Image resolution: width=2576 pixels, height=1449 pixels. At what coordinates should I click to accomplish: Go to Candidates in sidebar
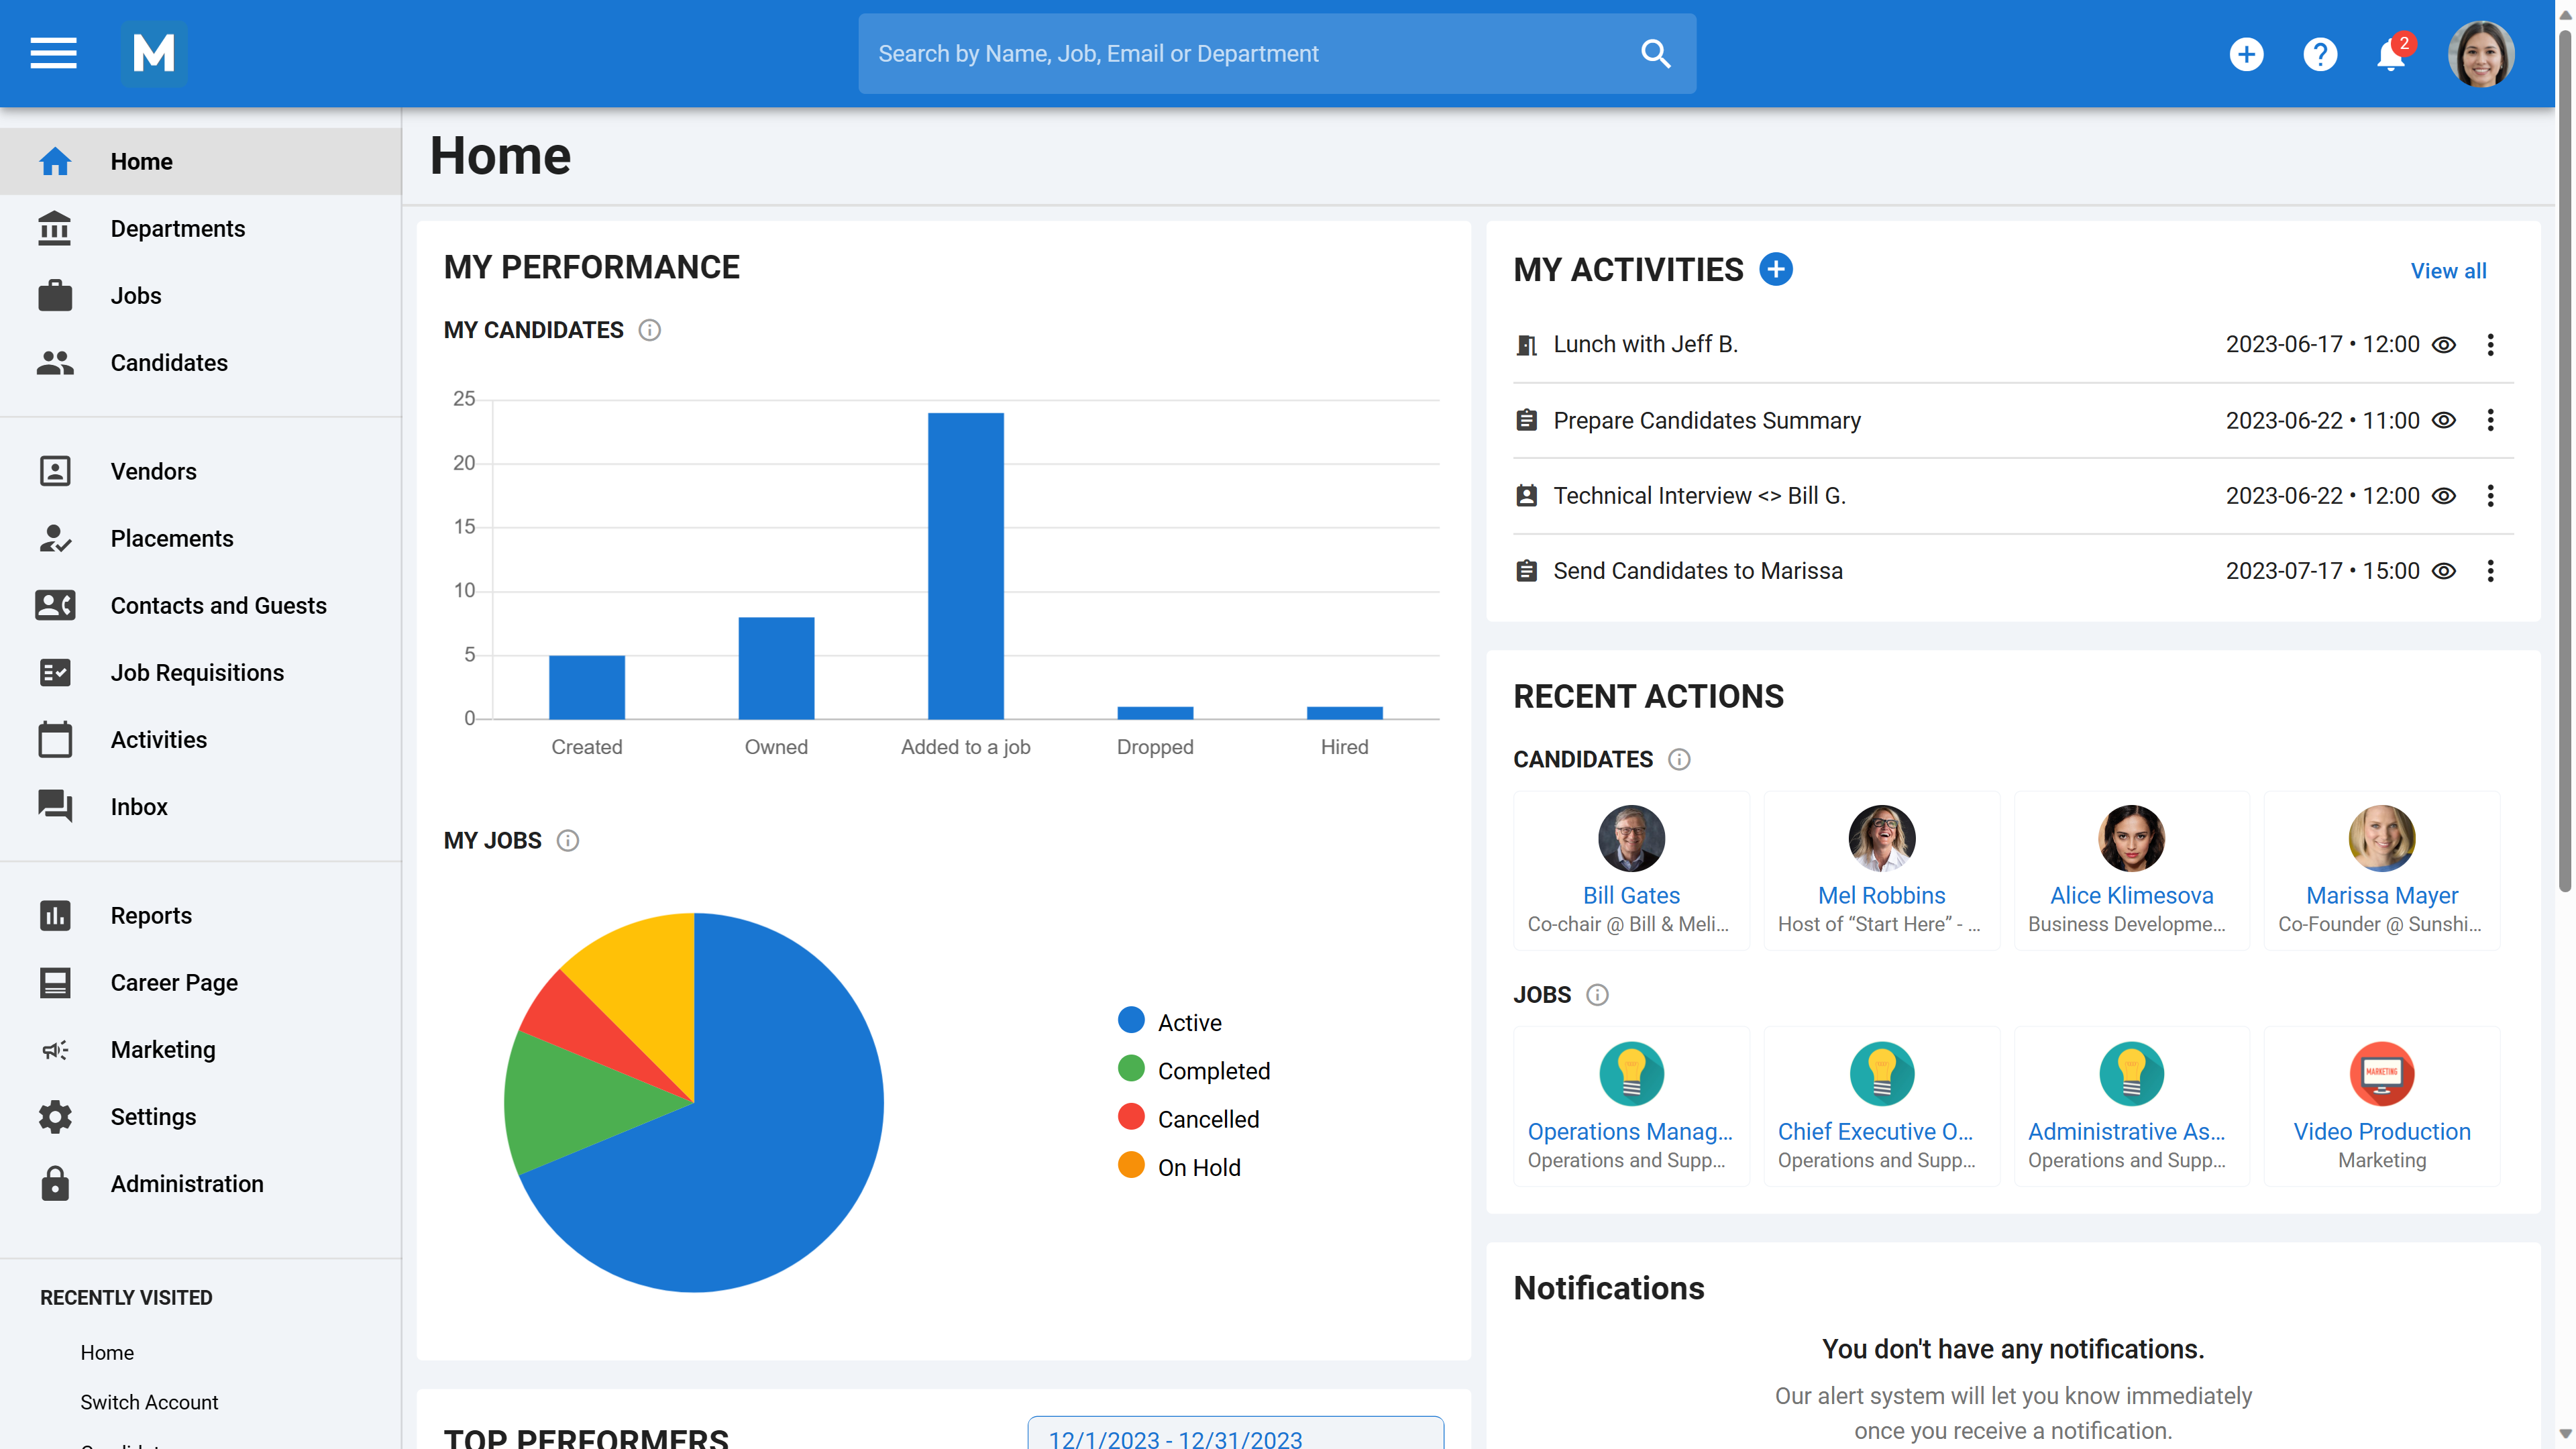click(x=169, y=363)
